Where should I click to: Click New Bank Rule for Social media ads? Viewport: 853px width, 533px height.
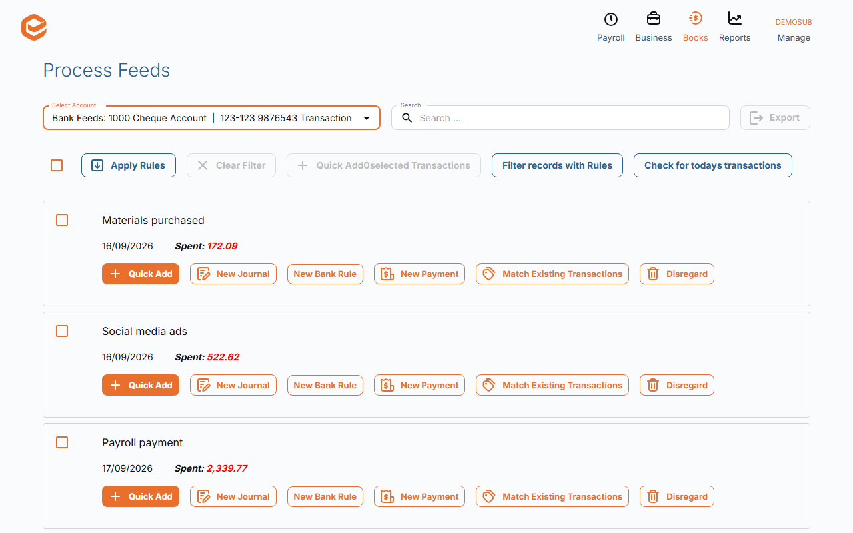pos(325,385)
